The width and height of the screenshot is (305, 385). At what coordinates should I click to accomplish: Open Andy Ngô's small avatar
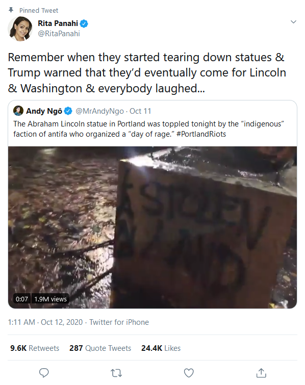point(18,111)
